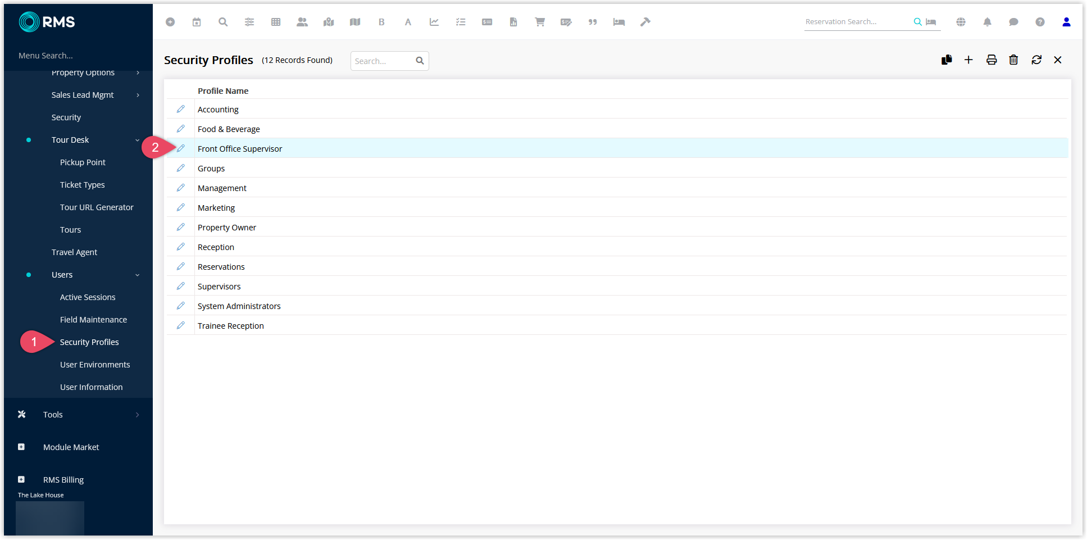Open the notifications bell icon
The width and height of the screenshot is (1087, 540).
988,22
